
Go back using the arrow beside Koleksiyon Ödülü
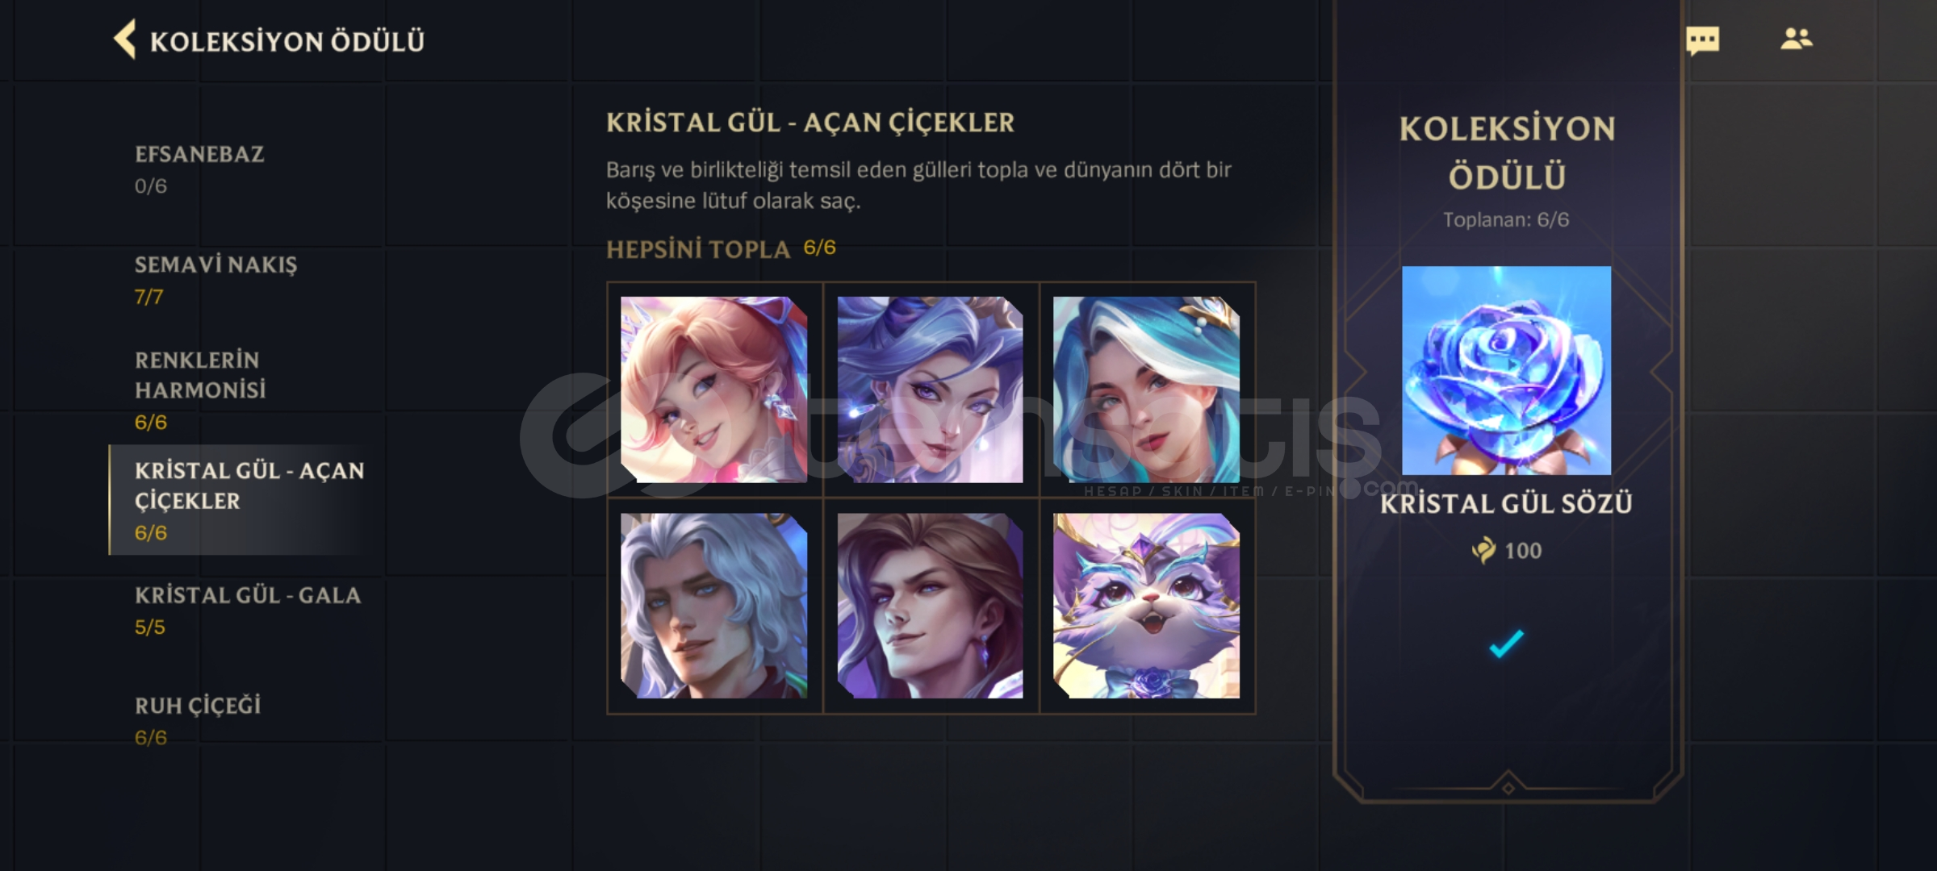(124, 40)
